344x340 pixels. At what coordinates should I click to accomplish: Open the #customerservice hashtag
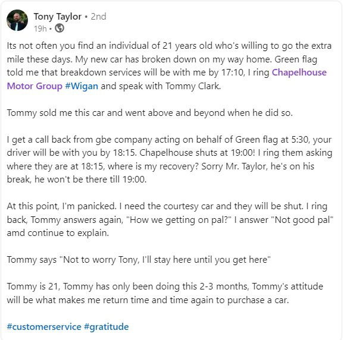click(44, 327)
